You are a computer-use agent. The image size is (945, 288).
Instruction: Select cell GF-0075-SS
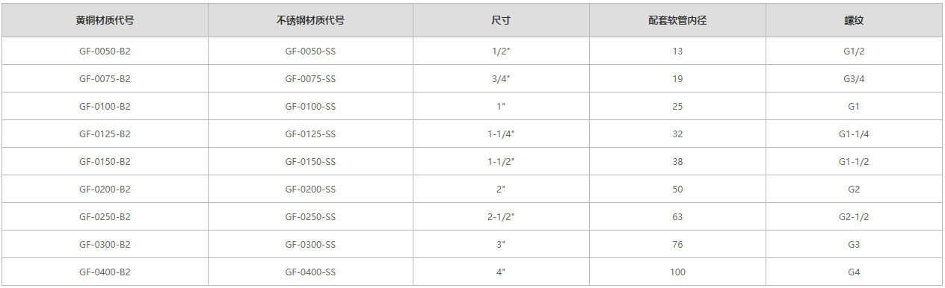click(x=310, y=79)
